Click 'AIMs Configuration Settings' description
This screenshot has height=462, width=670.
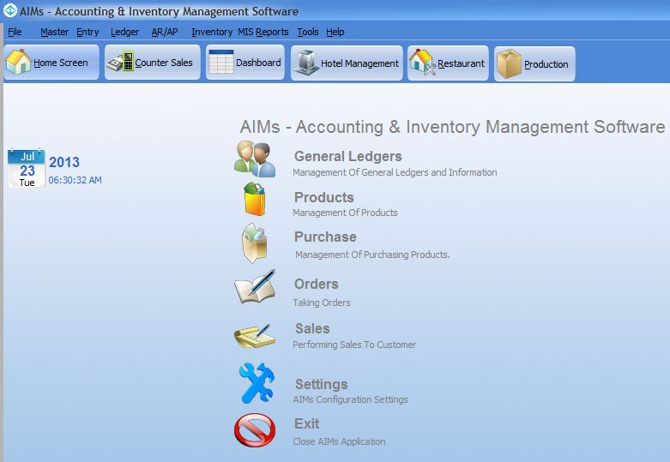pos(350,399)
